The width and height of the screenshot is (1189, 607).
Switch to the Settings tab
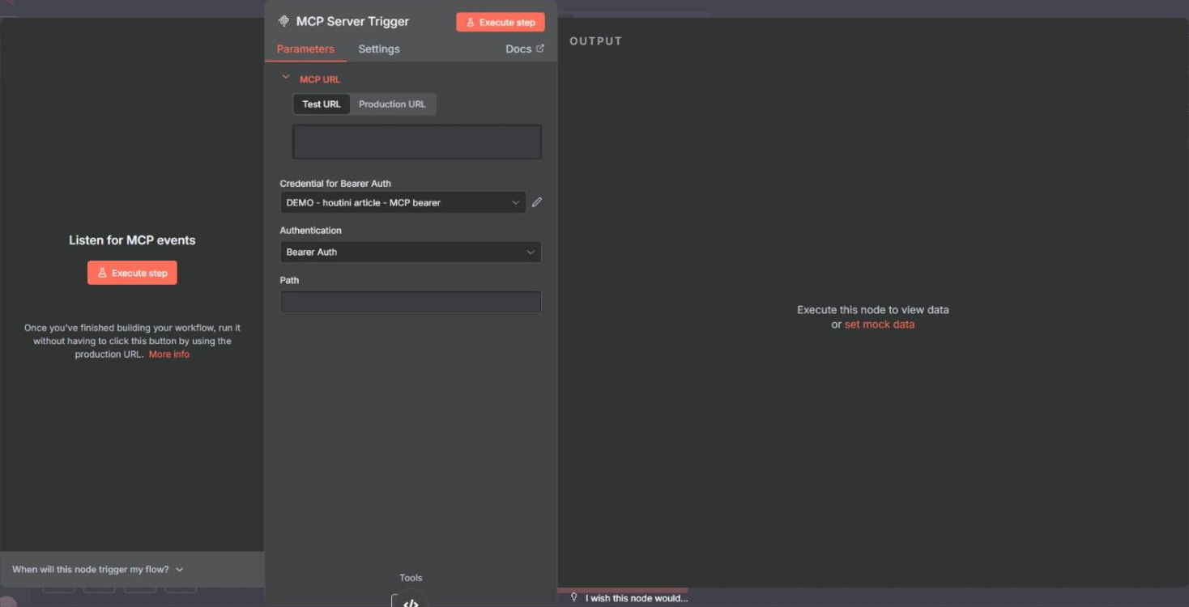(x=379, y=49)
